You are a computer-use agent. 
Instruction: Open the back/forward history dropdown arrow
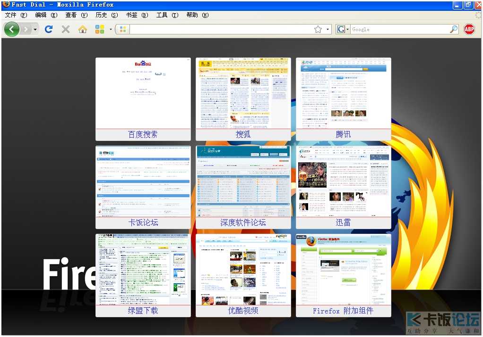tap(35, 30)
